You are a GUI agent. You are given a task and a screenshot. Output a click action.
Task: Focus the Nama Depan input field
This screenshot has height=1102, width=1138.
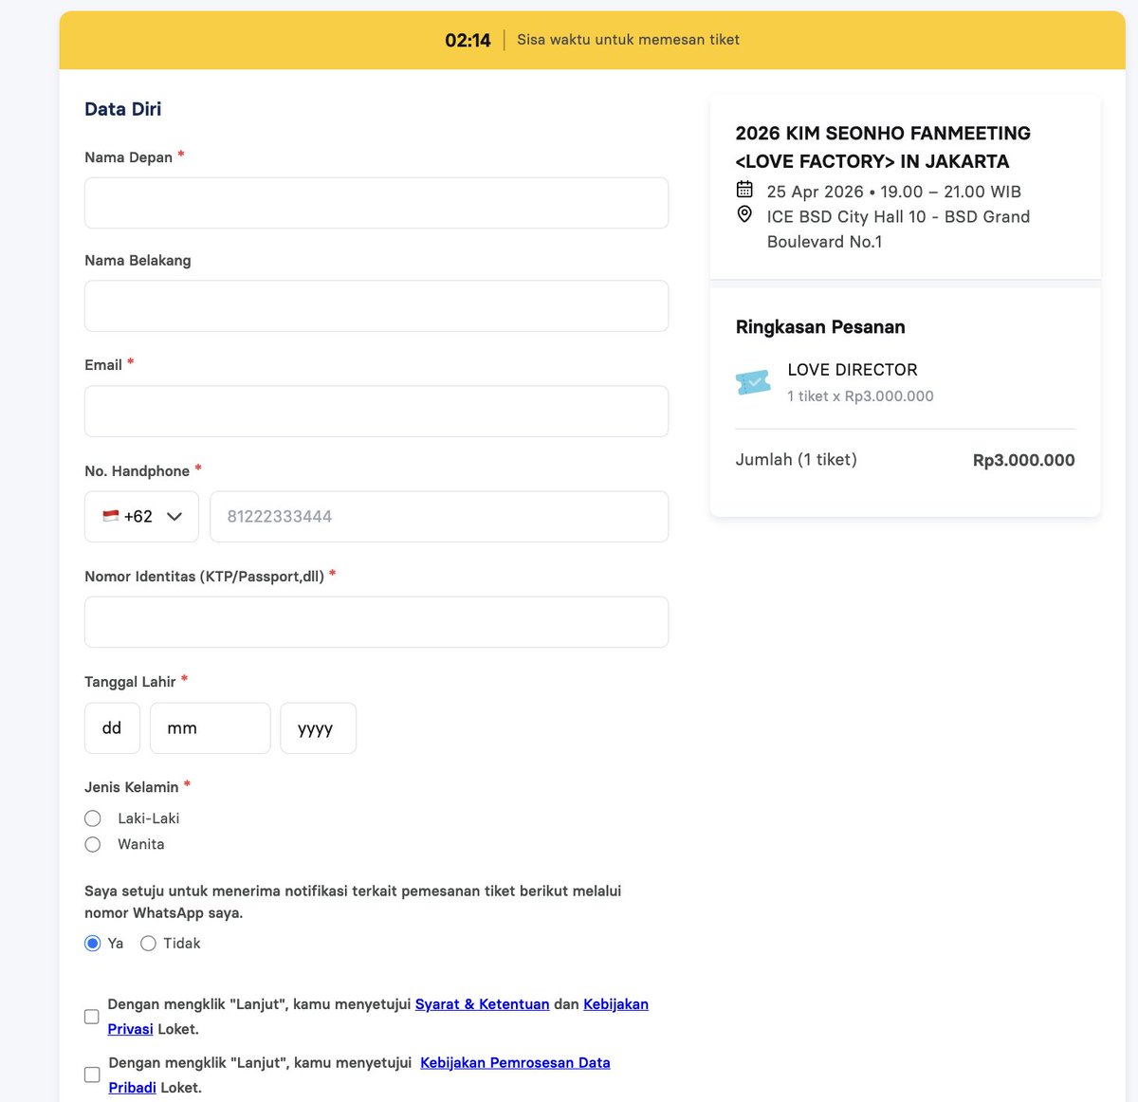[376, 203]
